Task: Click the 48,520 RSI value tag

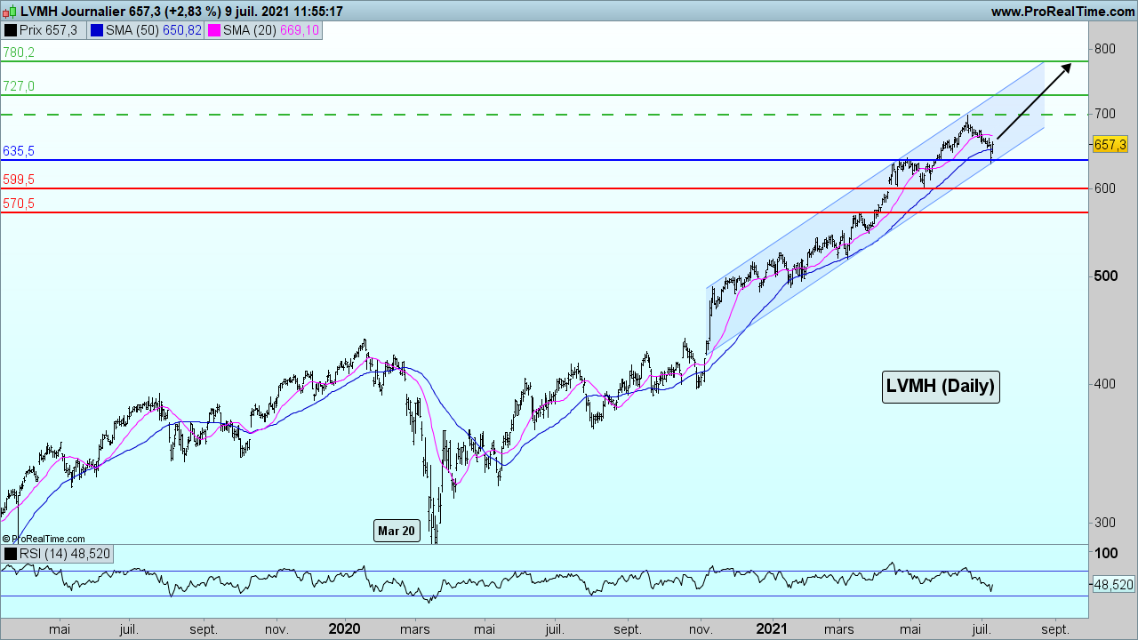Action: tap(1112, 585)
